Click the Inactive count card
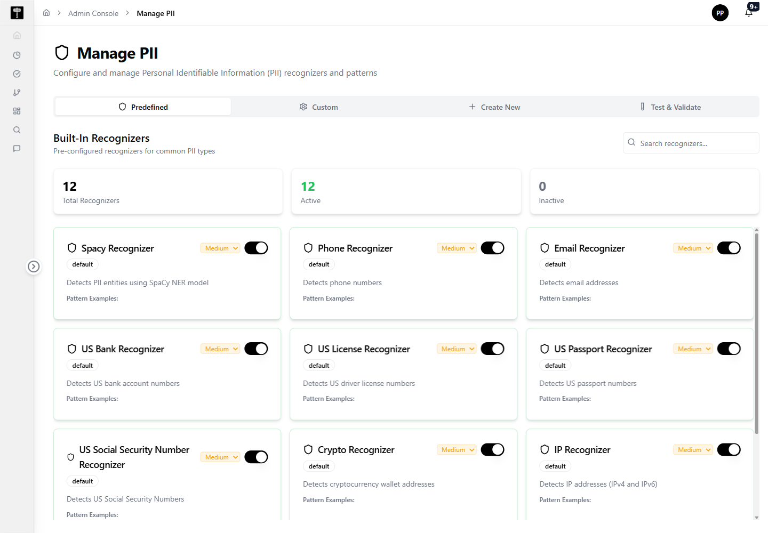This screenshot has width=768, height=533. coord(644,192)
